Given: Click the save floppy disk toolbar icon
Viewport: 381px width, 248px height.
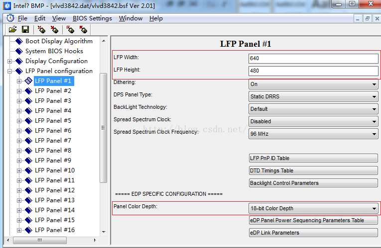Looking at the screenshot, I should [x=25, y=30].
